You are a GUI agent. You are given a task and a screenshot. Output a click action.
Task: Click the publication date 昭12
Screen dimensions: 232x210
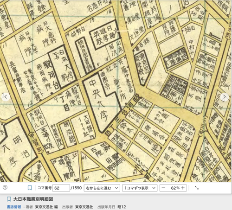point(122,207)
